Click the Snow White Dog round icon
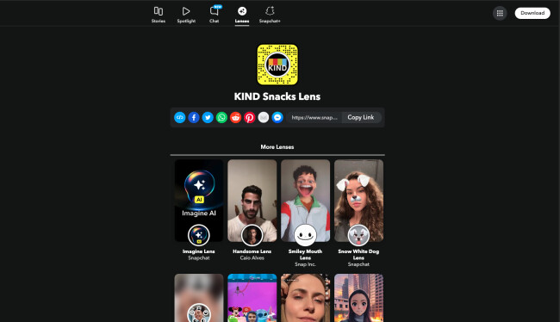This screenshot has height=322, width=560. click(x=358, y=235)
